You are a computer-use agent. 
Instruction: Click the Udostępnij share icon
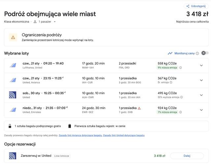coord(188,6)
